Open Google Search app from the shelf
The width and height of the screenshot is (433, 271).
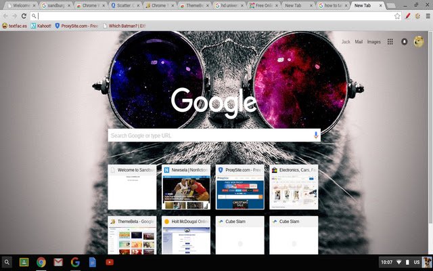click(75, 262)
